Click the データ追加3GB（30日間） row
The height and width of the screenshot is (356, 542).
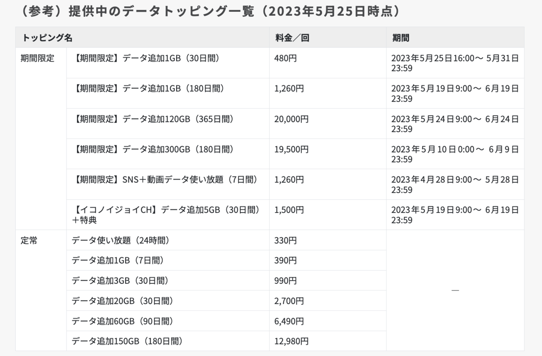point(120,281)
